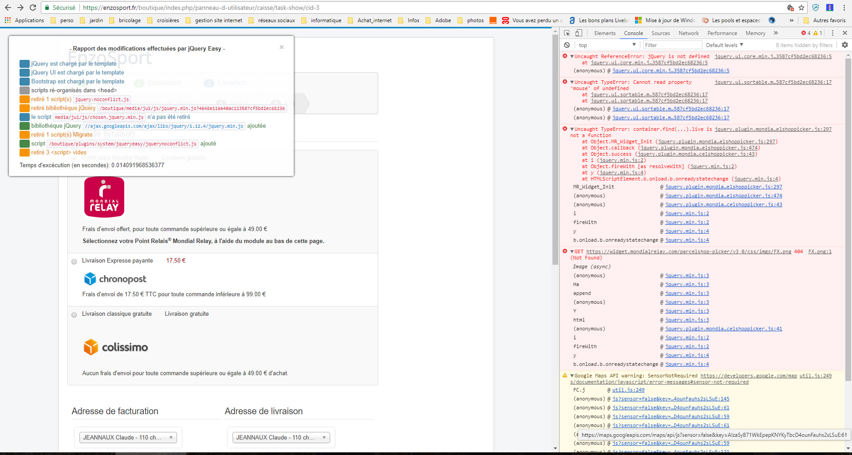Switch to the Elements tab
Screen dimensions: 852x455
point(604,33)
